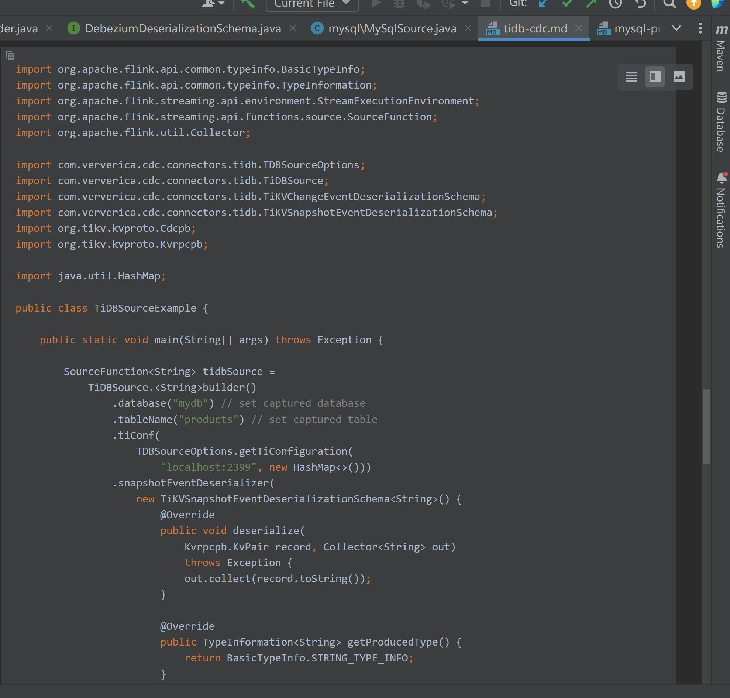Copy code block with copy icon
Viewport: 730px width, 698px height.
pyautogui.click(x=10, y=55)
